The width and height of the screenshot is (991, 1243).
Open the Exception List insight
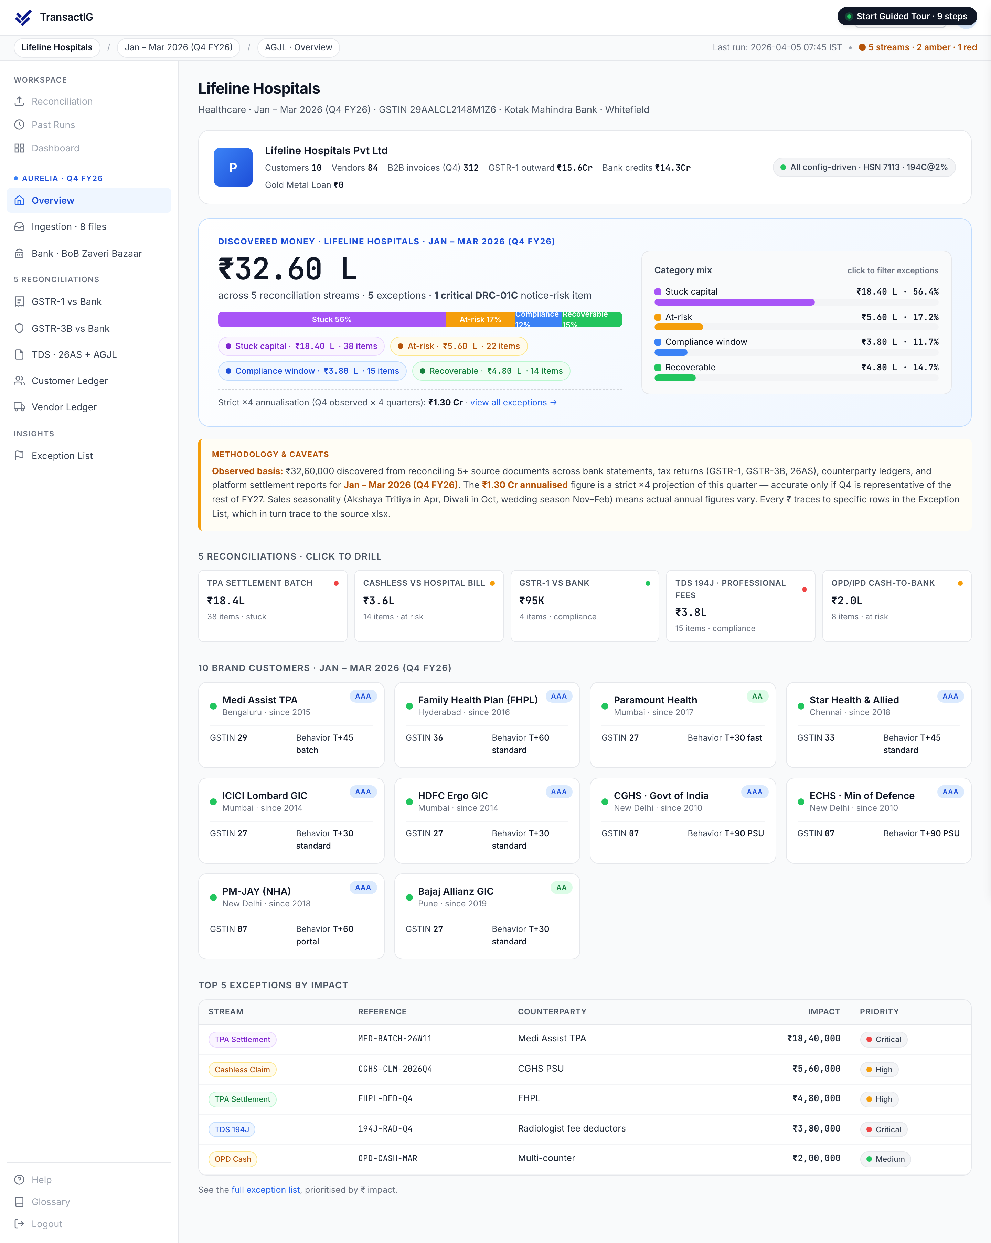click(89, 456)
